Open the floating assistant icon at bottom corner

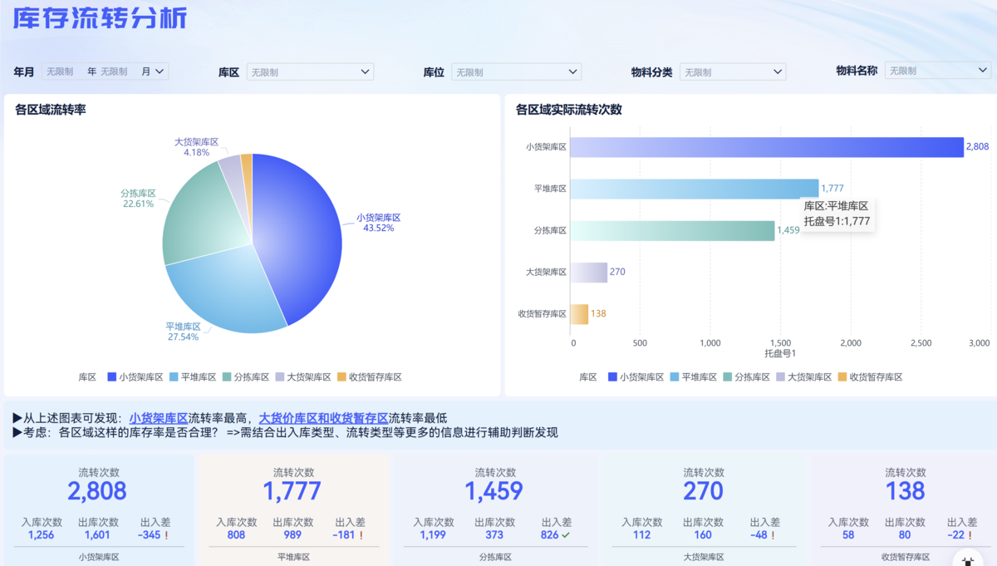click(969, 559)
